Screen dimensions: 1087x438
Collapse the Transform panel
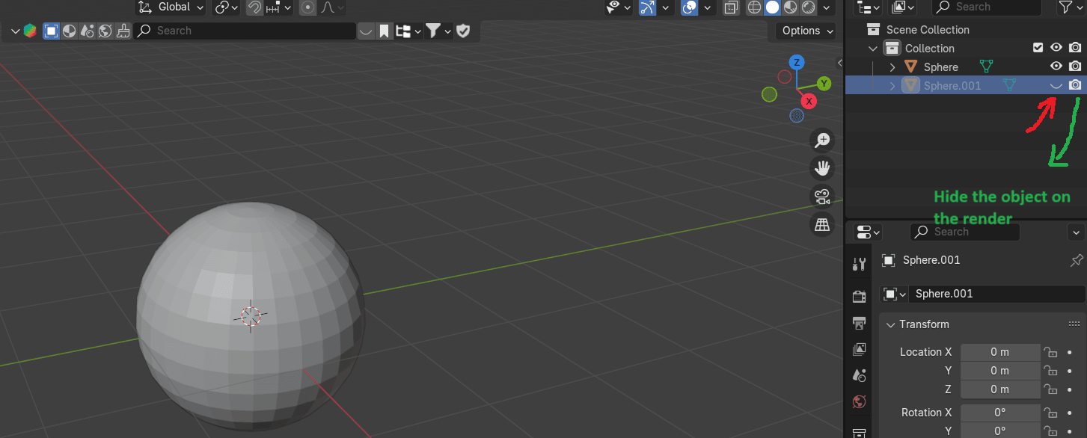tap(890, 324)
